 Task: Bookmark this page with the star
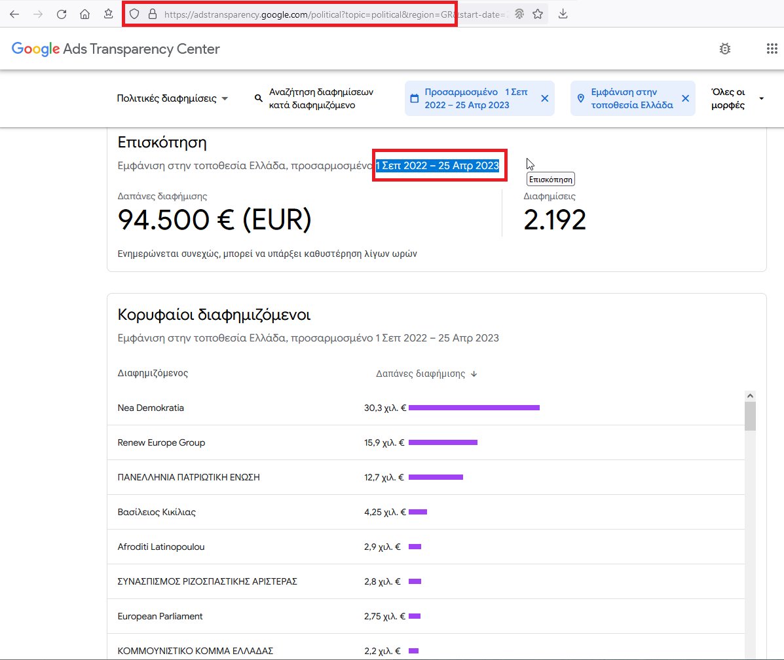tap(538, 14)
